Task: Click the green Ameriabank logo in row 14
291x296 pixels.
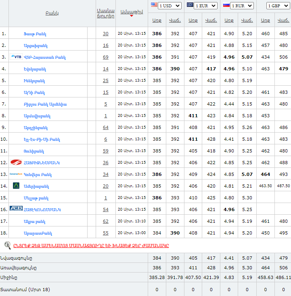Action: [16, 186]
